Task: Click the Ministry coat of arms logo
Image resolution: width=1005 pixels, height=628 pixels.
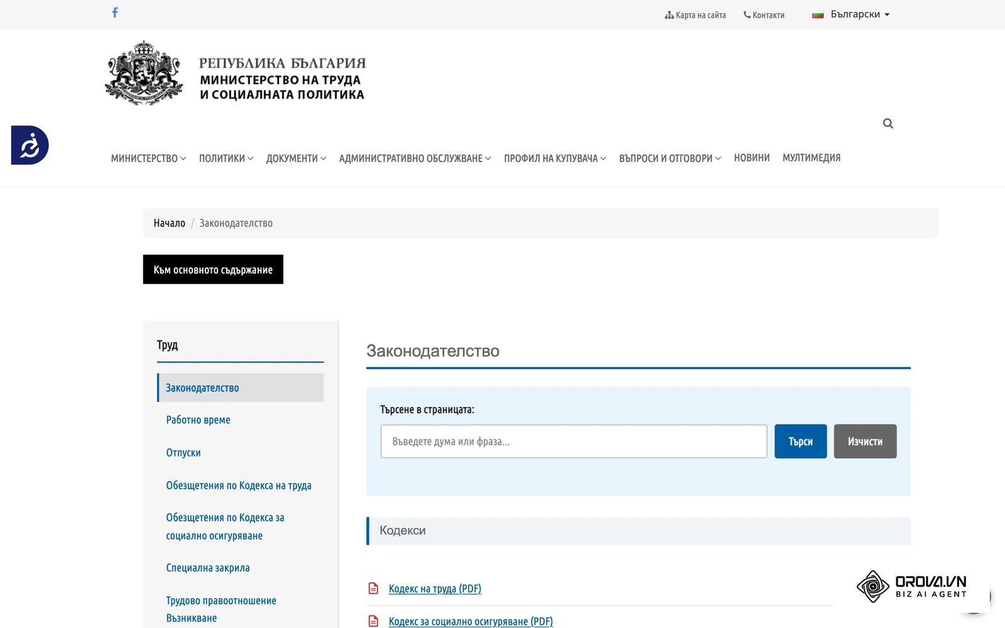Action: click(144, 73)
